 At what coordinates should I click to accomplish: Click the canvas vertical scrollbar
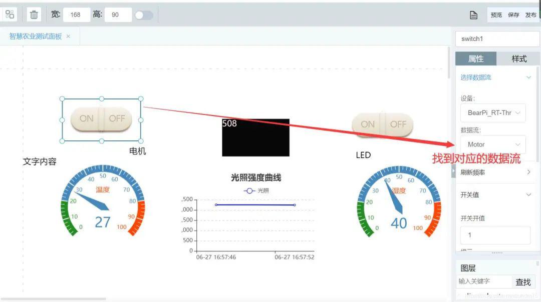click(x=448, y=62)
